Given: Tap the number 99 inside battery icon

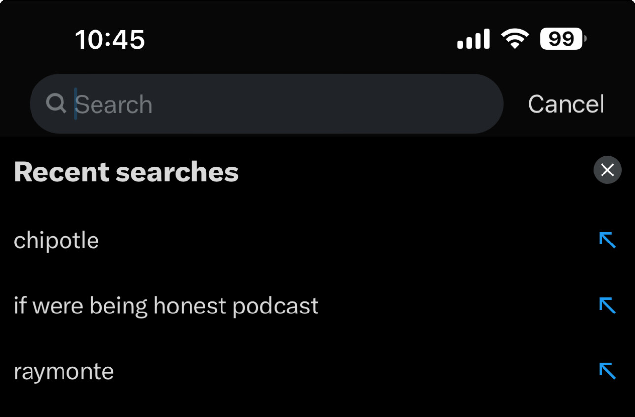Looking at the screenshot, I should coord(561,39).
